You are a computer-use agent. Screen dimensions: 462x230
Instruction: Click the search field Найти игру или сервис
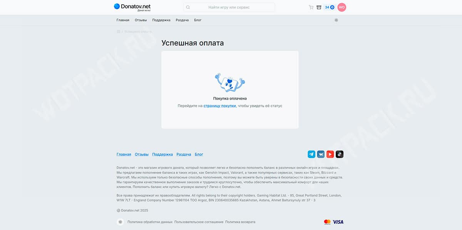[x=229, y=7]
